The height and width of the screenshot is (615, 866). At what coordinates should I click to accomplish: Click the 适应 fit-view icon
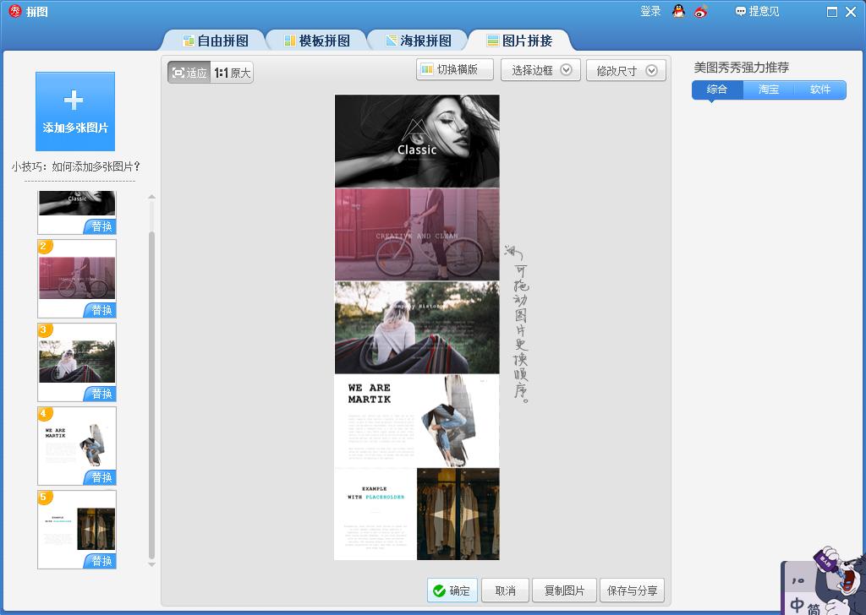pyautogui.click(x=178, y=72)
